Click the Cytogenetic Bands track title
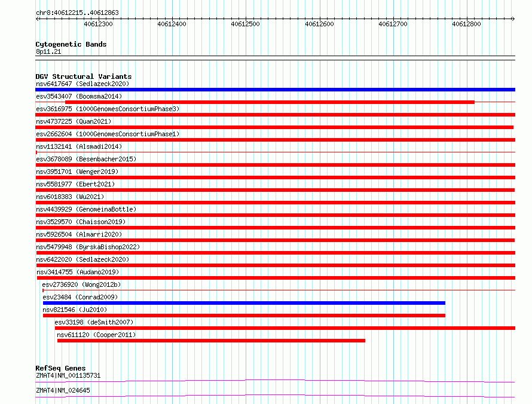 pyautogui.click(x=71, y=44)
